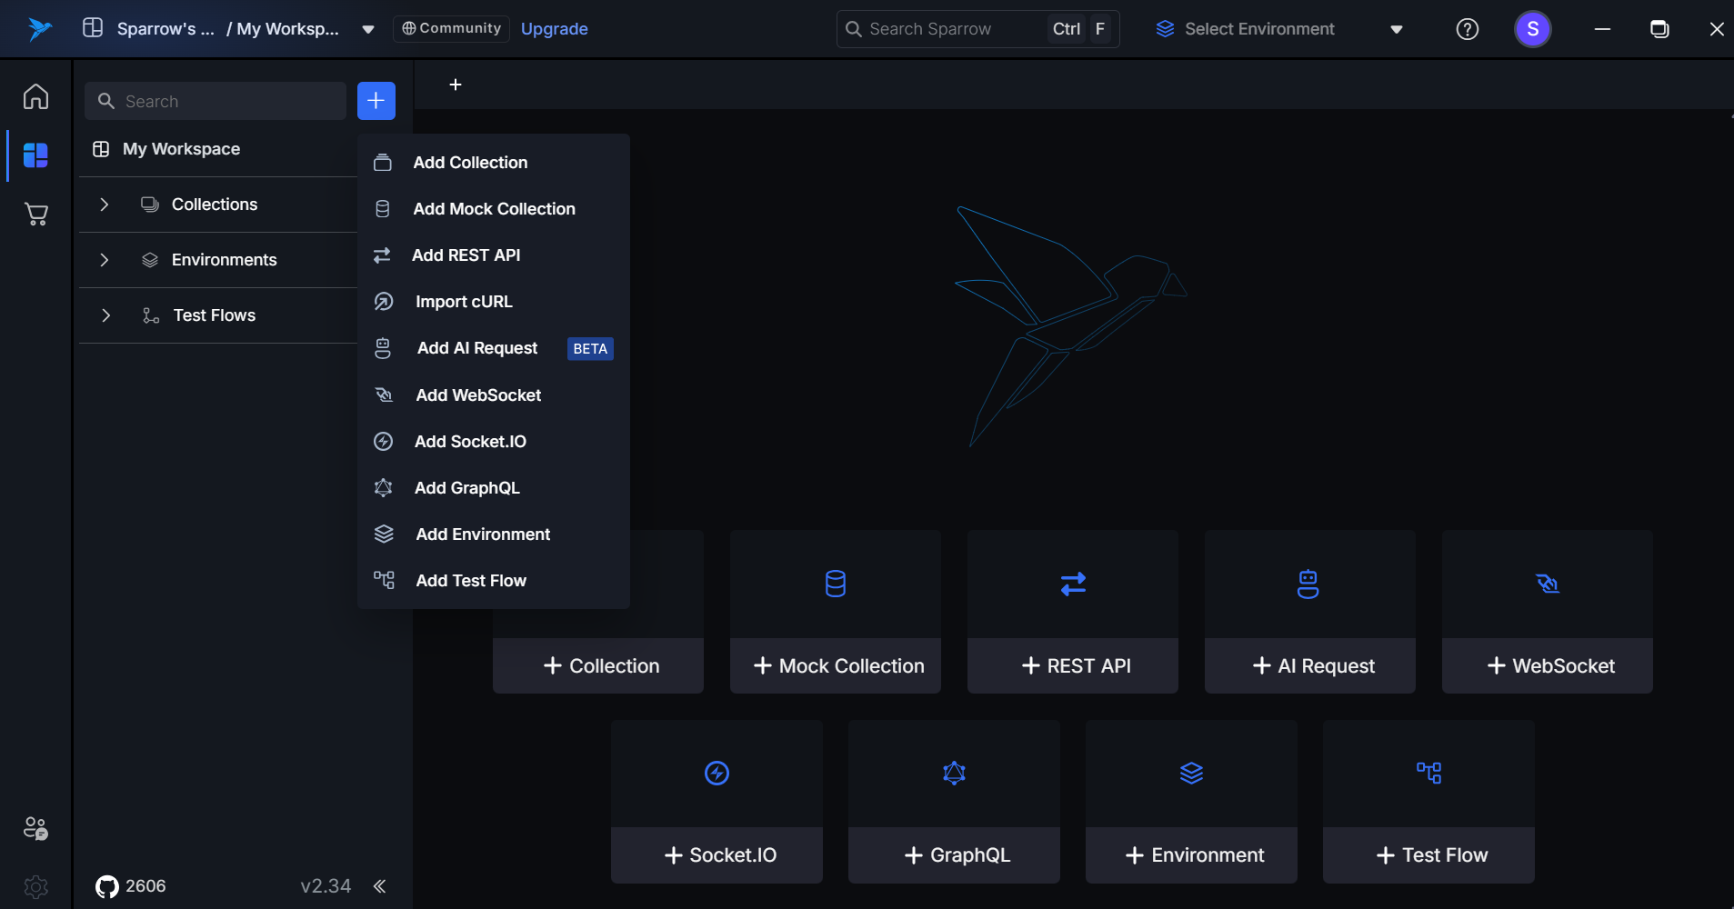This screenshot has height=909, width=1734.
Task: Collapse the sidebar with double chevron
Action: tap(379, 886)
